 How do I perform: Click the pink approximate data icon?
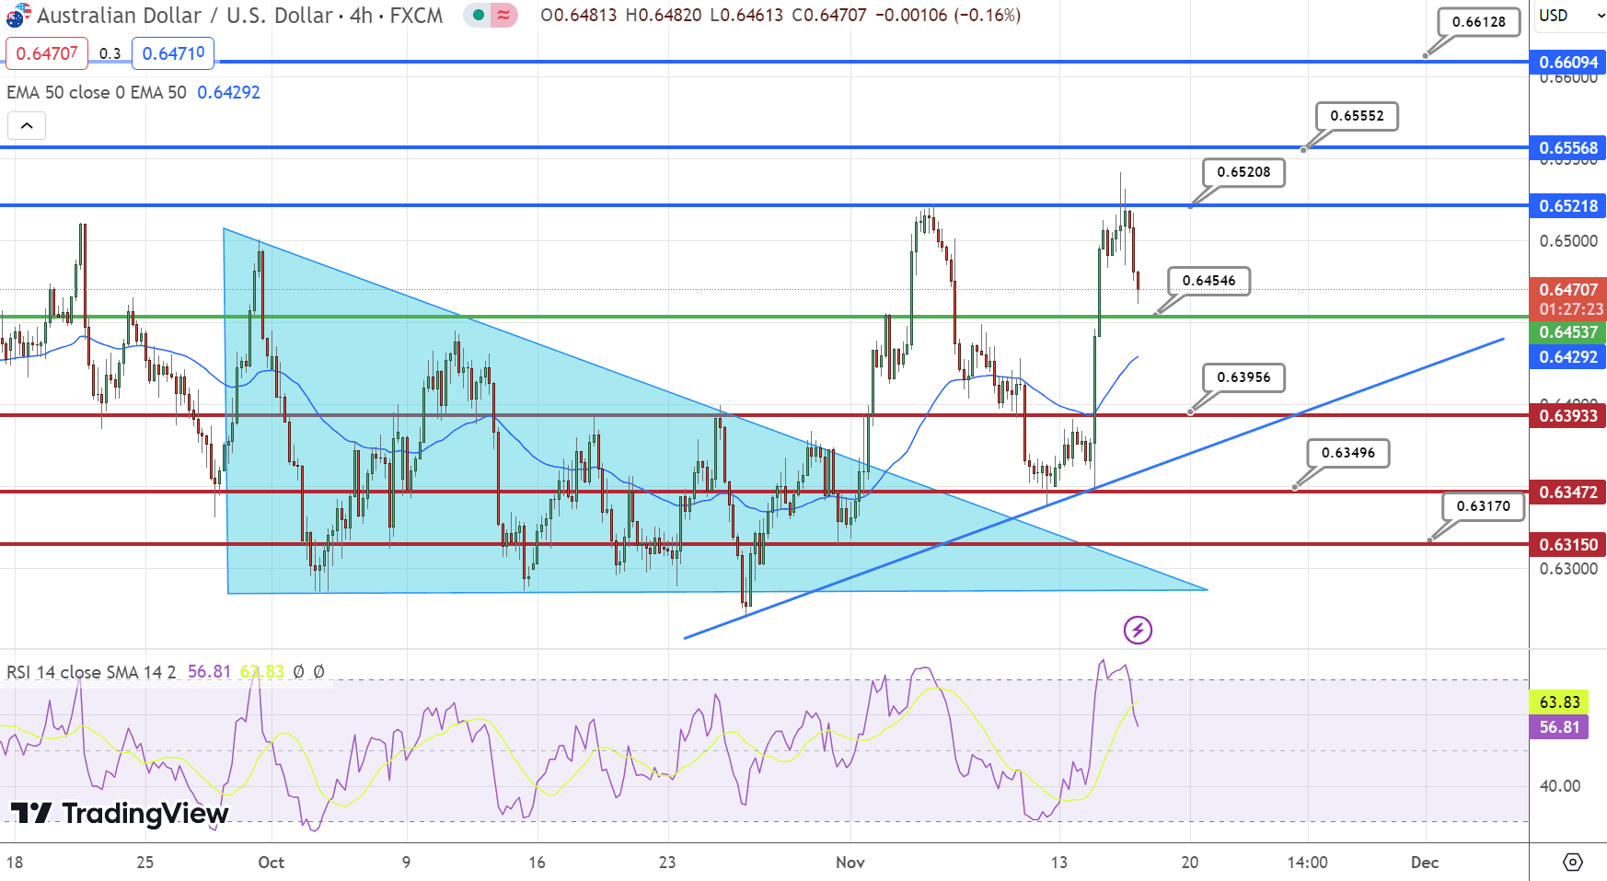(503, 15)
